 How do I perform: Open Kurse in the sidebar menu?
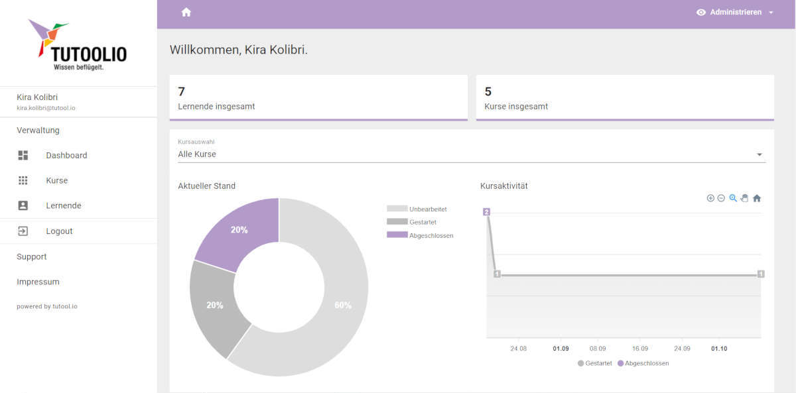(57, 180)
